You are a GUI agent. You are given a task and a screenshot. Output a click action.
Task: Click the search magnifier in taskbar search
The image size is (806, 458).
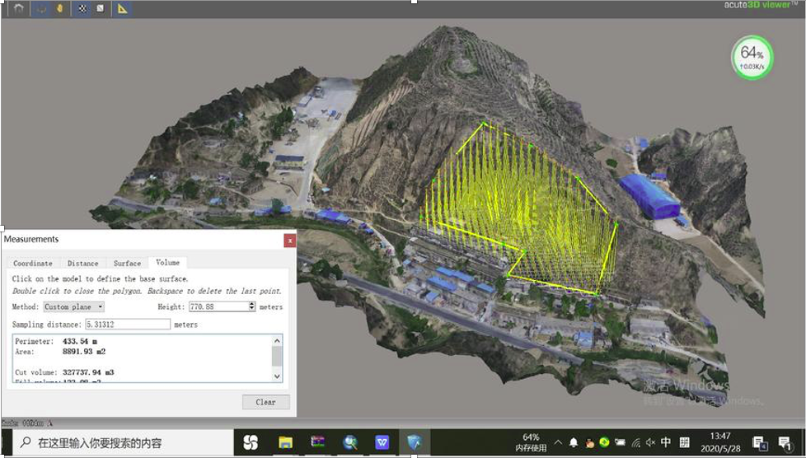click(25, 442)
